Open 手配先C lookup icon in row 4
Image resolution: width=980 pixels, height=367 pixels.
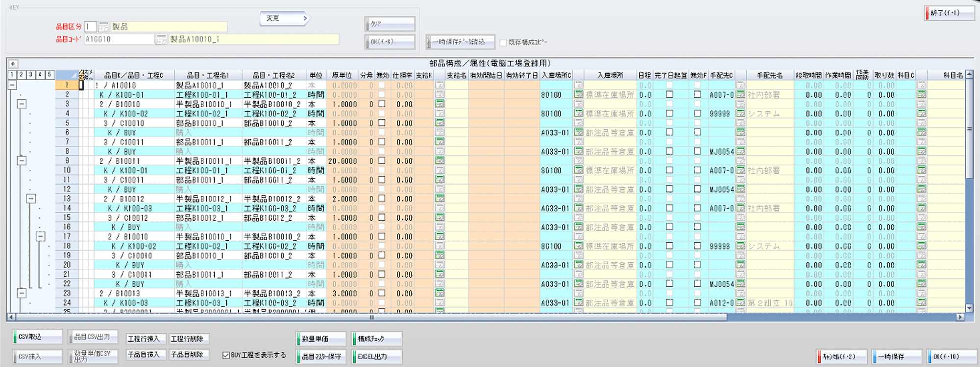(740, 114)
